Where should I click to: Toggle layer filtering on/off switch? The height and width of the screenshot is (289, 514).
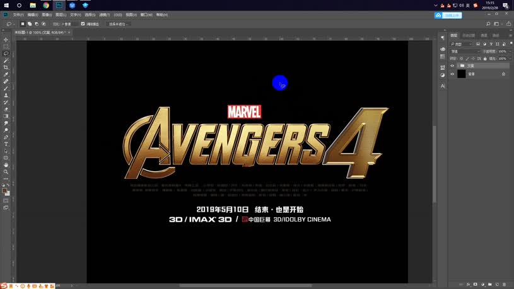[x=511, y=43]
